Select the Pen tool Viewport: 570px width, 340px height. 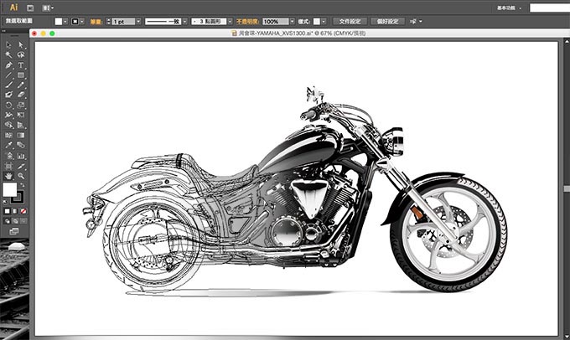click(8, 65)
